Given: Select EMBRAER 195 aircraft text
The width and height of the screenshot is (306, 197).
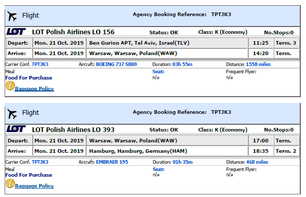Looking at the screenshot, I should coord(112,162).
